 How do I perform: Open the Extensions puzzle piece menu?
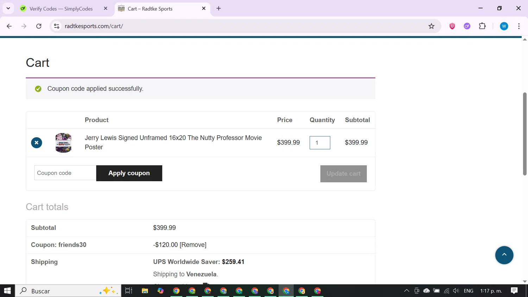point(482,26)
